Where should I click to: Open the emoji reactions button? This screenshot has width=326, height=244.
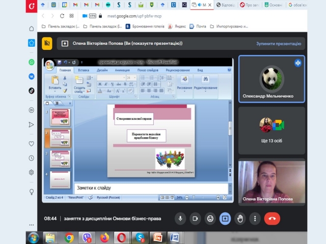pos(210,219)
